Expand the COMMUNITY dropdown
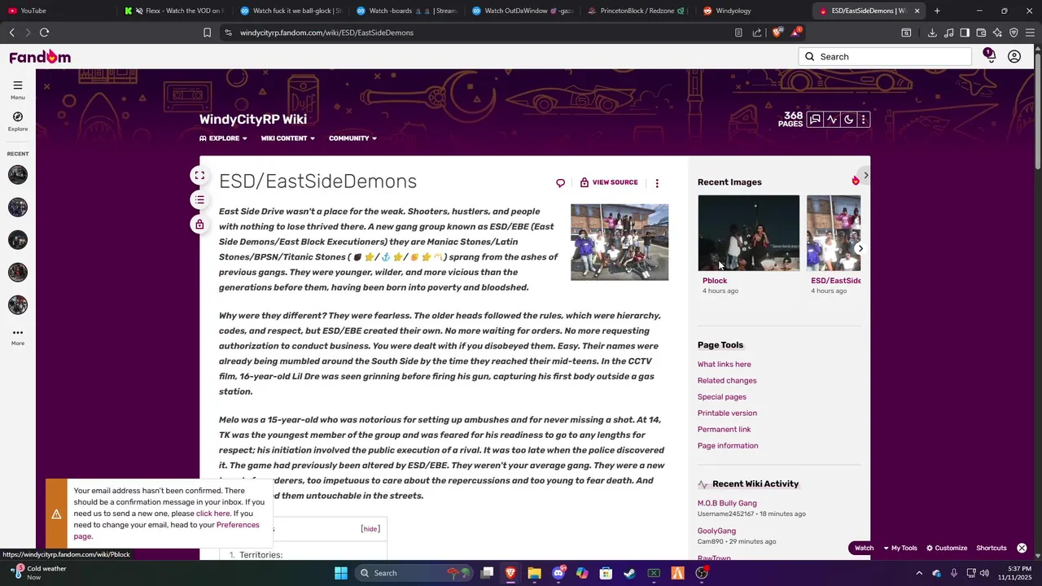This screenshot has width=1042, height=586. 352,138
